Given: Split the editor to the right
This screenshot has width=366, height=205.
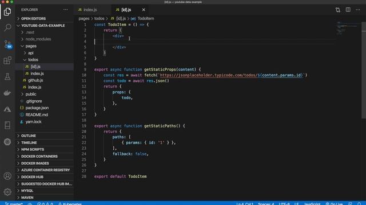Looking at the screenshot, I should (x=348, y=10).
